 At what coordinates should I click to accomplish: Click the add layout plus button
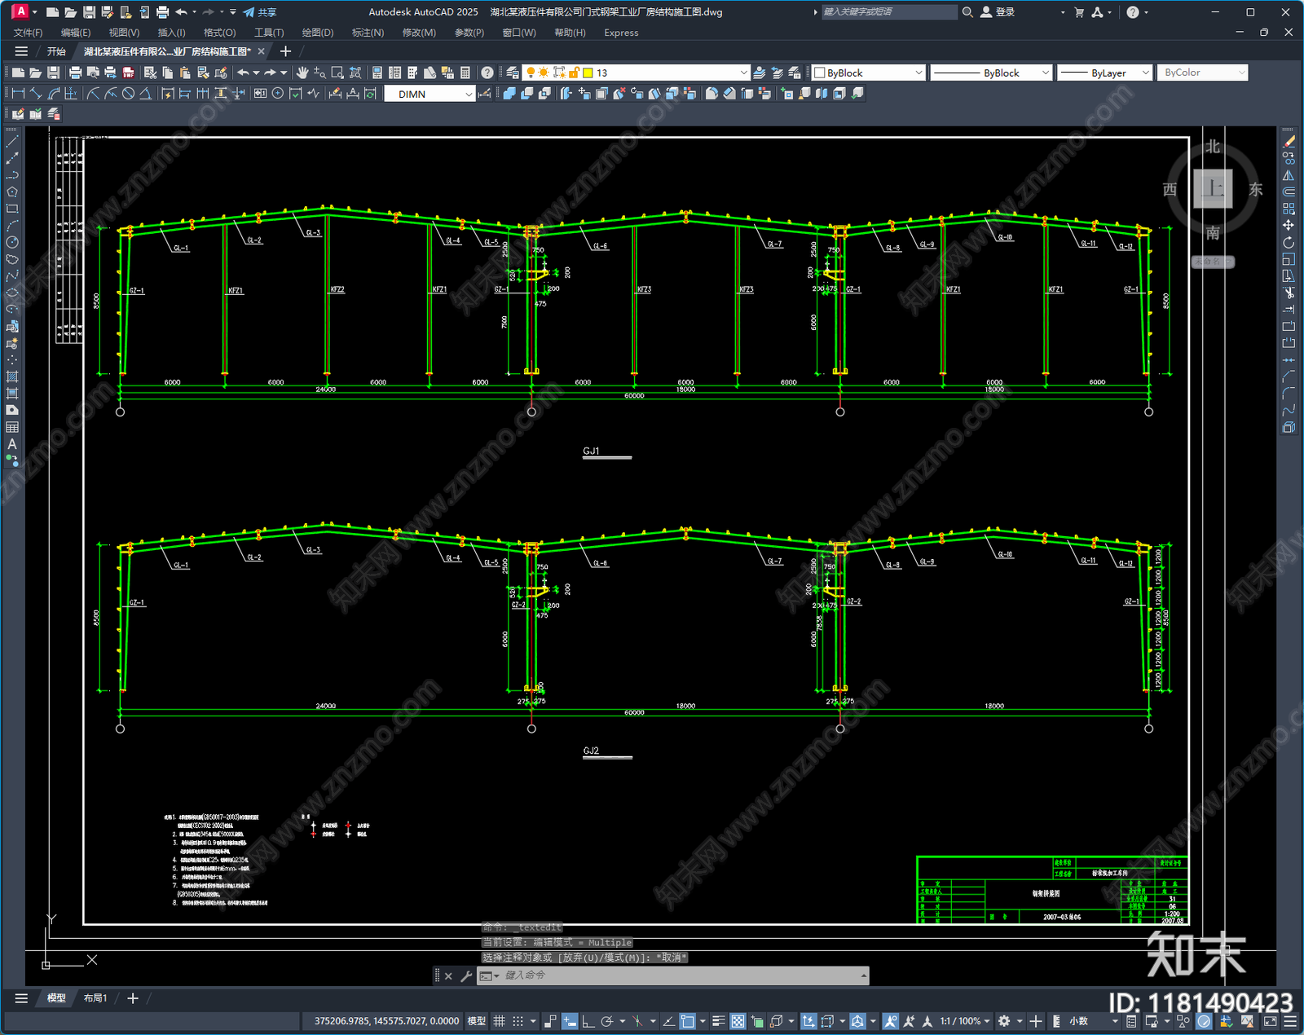pyautogui.click(x=133, y=998)
